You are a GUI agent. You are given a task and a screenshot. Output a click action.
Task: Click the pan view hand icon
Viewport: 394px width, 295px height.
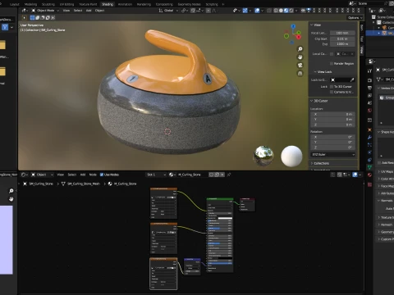coord(300,57)
